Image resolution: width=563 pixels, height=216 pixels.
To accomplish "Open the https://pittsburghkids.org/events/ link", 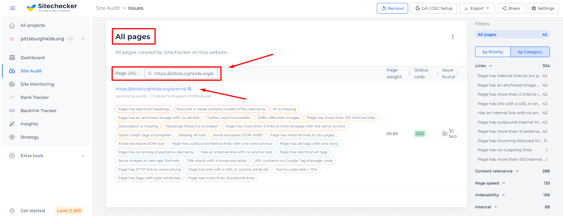I will click(x=151, y=89).
